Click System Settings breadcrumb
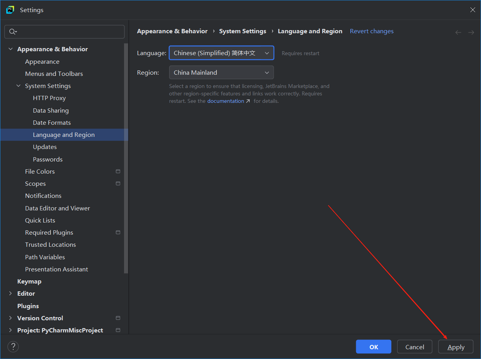The width and height of the screenshot is (481, 359). point(243,31)
